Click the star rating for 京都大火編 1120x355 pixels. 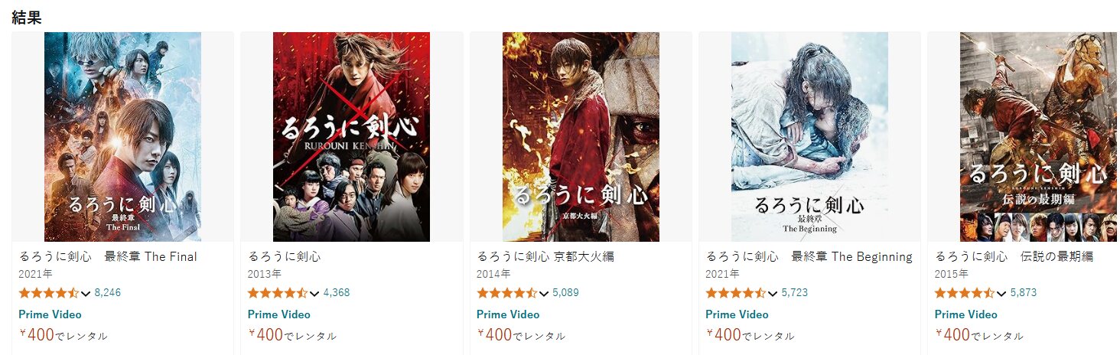pyautogui.click(x=506, y=293)
